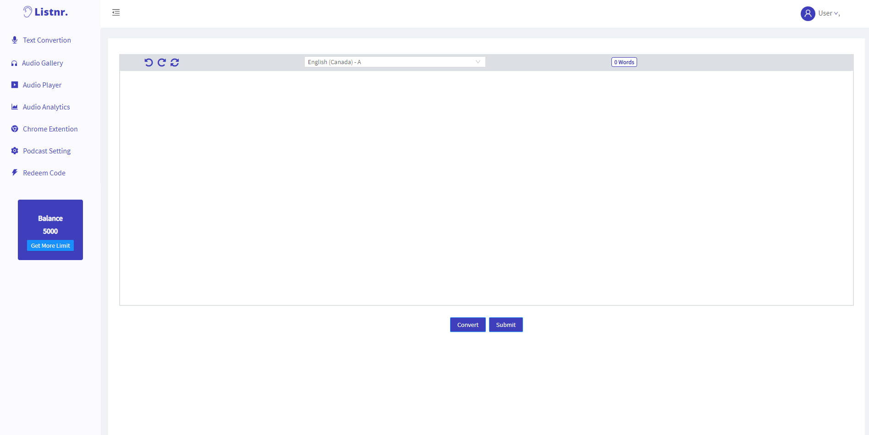Click the Submit button
869x435 pixels.
click(x=506, y=325)
